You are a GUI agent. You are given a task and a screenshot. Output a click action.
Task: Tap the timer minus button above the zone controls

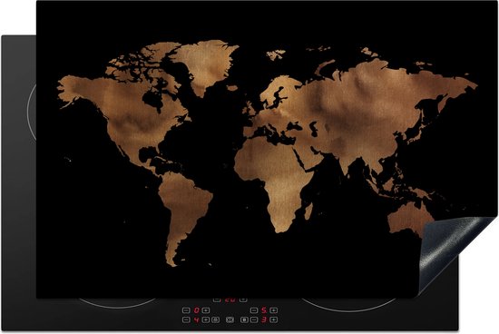point(217,300)
